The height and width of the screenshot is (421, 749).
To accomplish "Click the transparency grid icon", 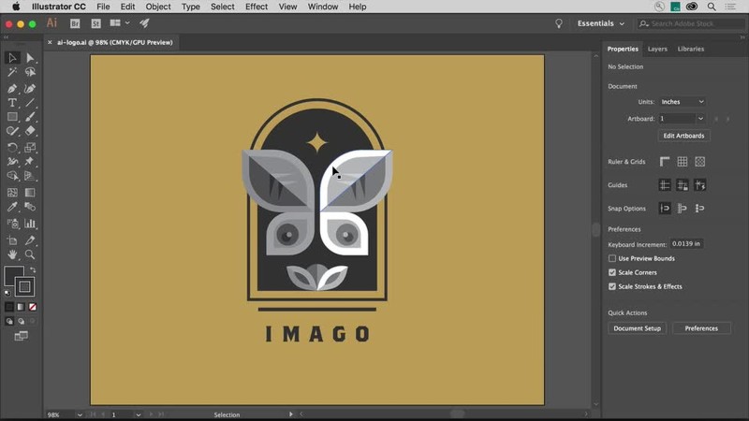I will 699,162.
